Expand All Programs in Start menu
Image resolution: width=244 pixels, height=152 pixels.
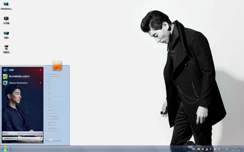[22, 133]
